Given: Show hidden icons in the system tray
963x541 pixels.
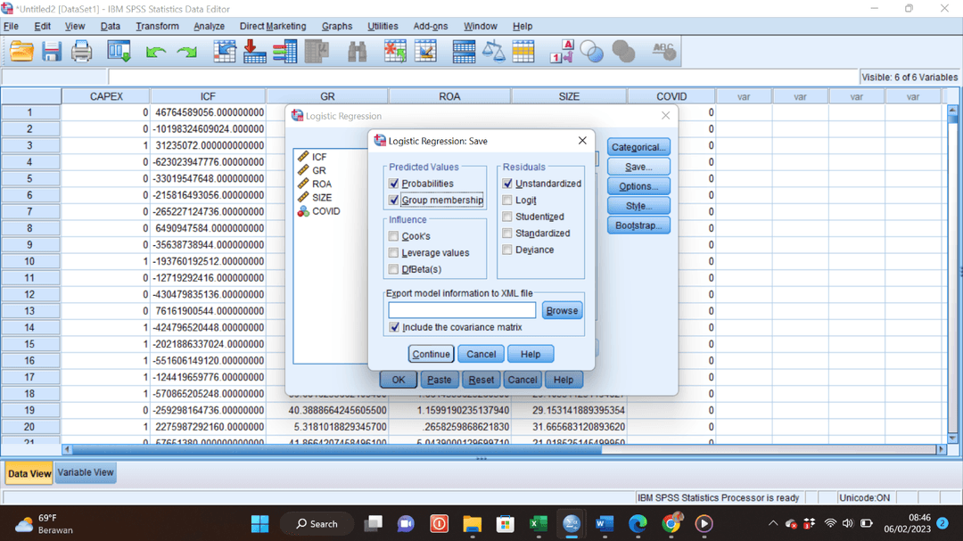Looking at the screenshot, I should tap(772, 524).
